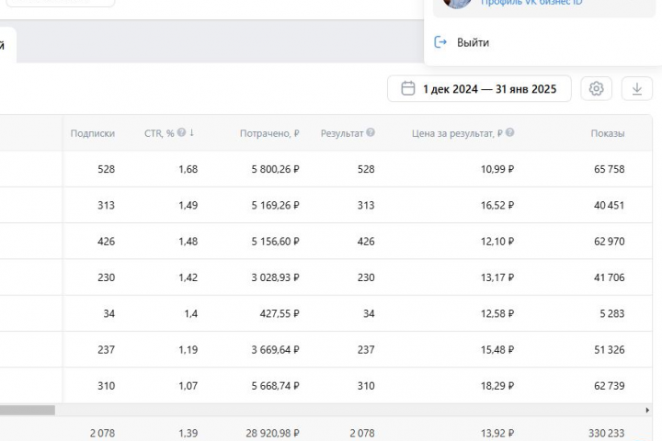Select Выйти in the account menu
This screenshot has width=662, height=441.
pyautogui.click(x=473, y=42)
